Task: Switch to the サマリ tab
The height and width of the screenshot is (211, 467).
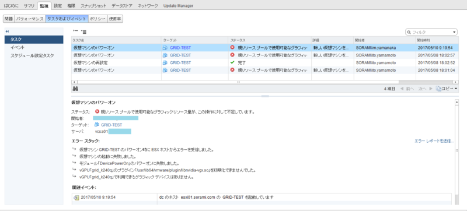Action: click(x=29, y=6)
